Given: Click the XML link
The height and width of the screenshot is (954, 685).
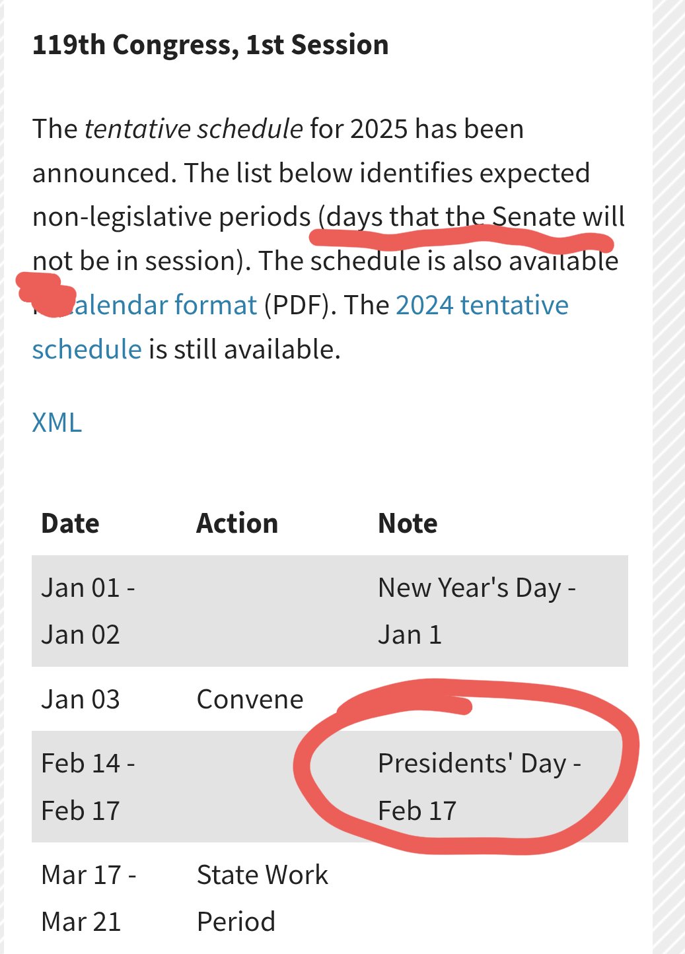Looking at the screenshot, I should coord(57,423).
